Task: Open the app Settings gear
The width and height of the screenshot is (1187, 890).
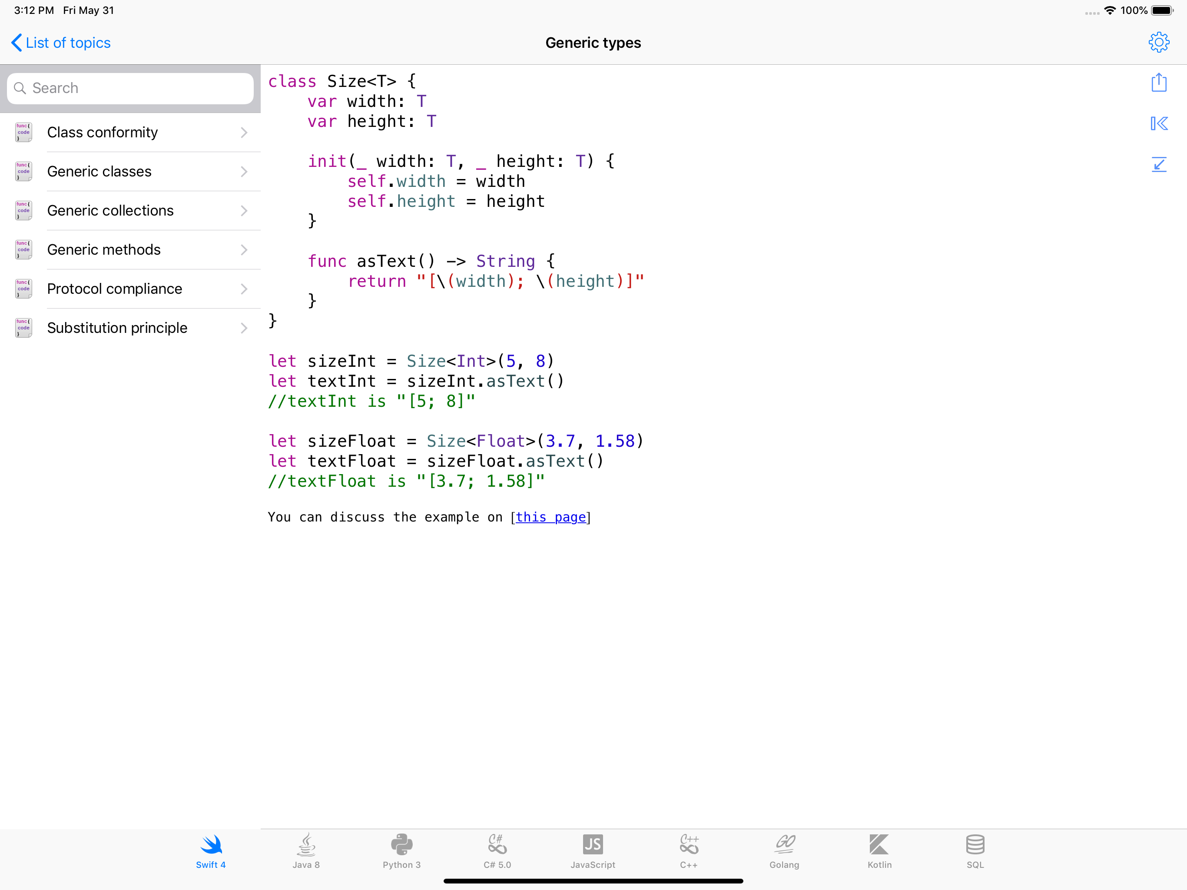Action: click(1159, 43)
